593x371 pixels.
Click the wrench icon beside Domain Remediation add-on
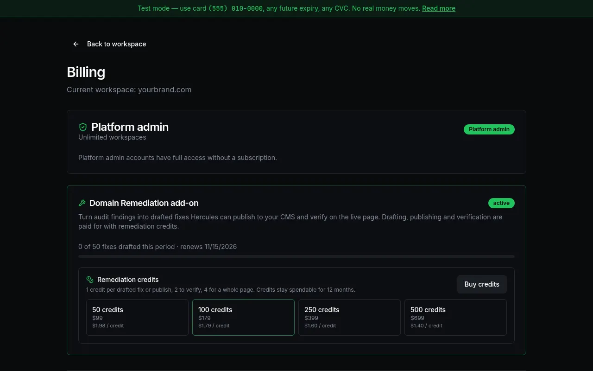(82, 203)
